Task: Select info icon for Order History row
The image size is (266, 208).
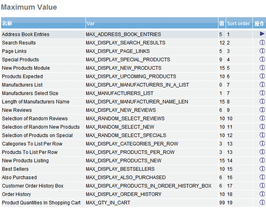Action: [262, 194]
